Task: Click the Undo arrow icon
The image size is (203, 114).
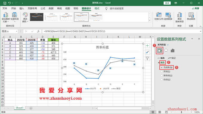Action: tap(10, 3)
